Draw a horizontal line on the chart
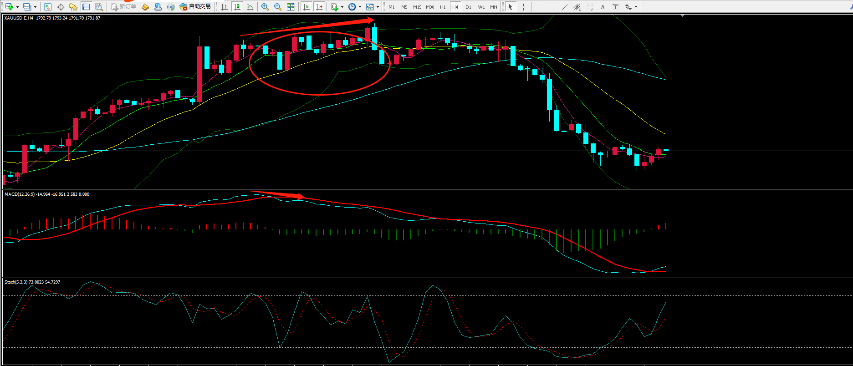This screenshot has width=853, height=366. click(552, 7)
